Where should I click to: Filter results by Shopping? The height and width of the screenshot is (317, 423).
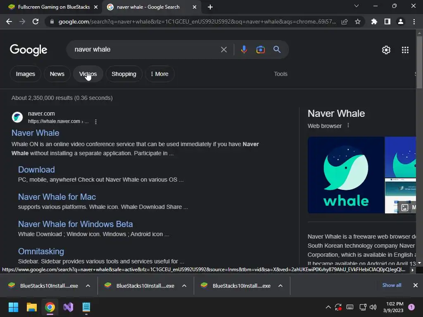tap(124, 74)
